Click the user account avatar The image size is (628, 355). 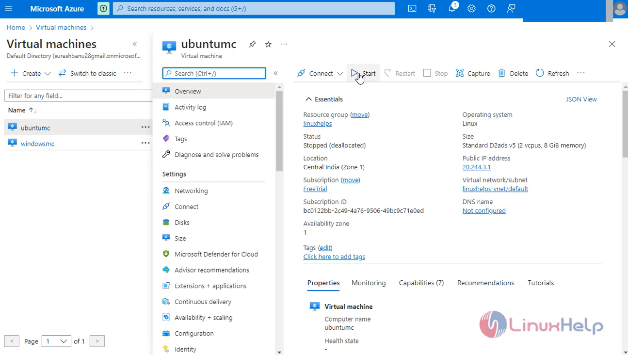point(620,9)
